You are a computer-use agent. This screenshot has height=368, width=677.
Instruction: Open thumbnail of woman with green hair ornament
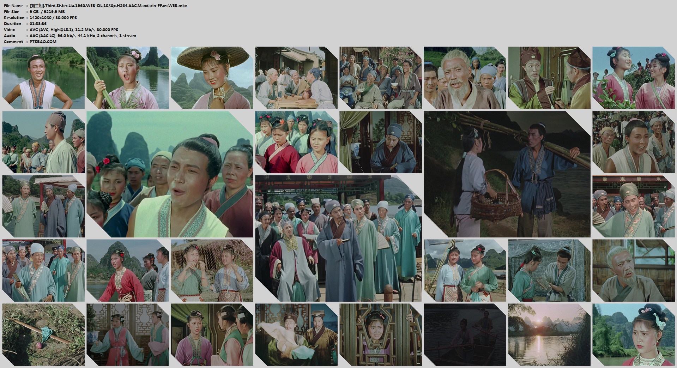tap(634, 335)
